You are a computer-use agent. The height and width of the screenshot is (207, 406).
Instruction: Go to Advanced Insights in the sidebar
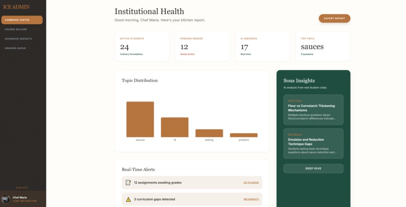click(18, 39)
